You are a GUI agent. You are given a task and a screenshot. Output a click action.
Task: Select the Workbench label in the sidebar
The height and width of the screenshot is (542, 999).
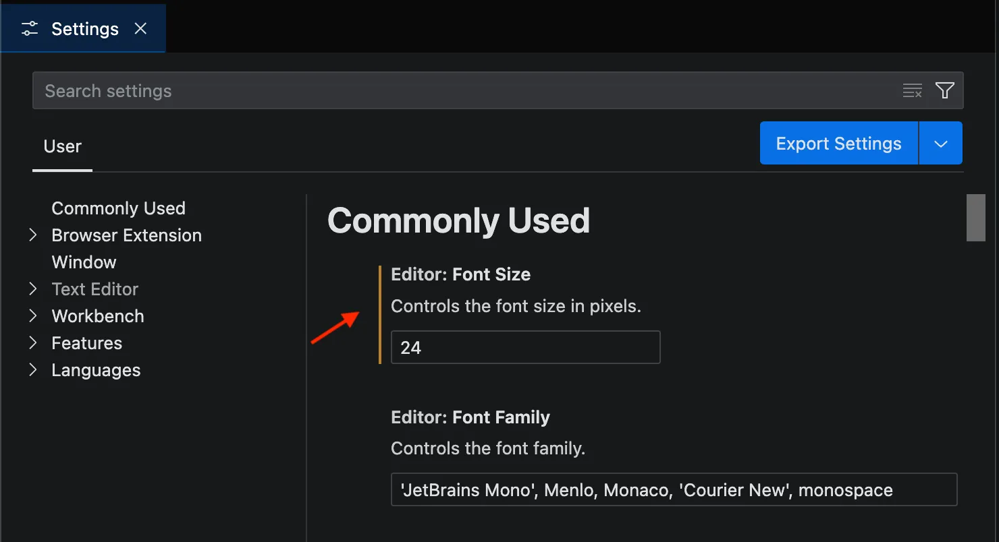click(98, 316)
